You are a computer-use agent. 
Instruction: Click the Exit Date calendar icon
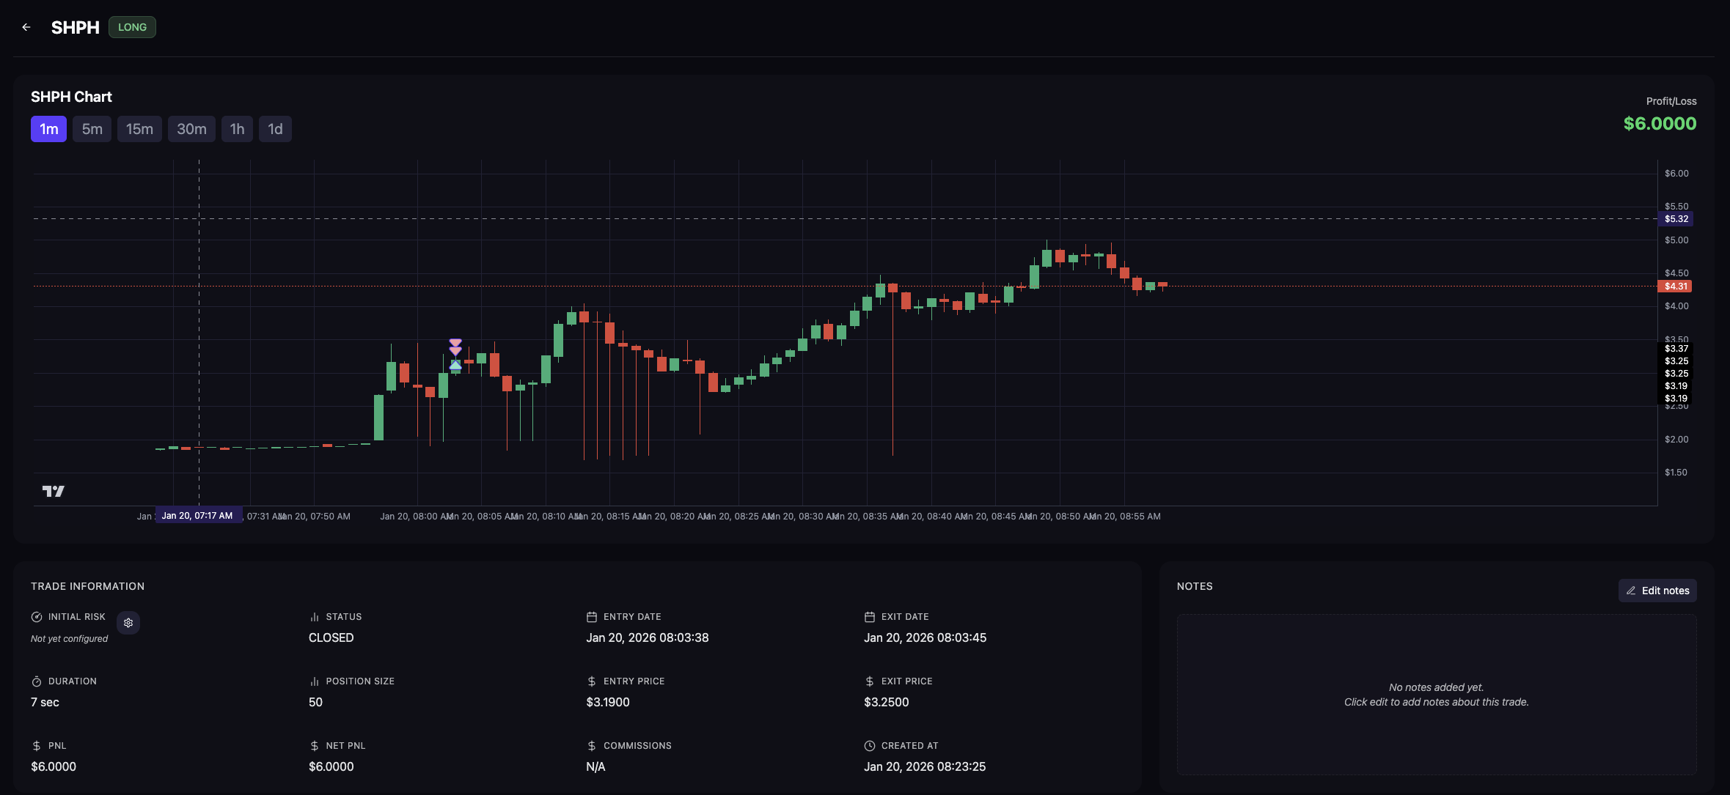[870, 617]
